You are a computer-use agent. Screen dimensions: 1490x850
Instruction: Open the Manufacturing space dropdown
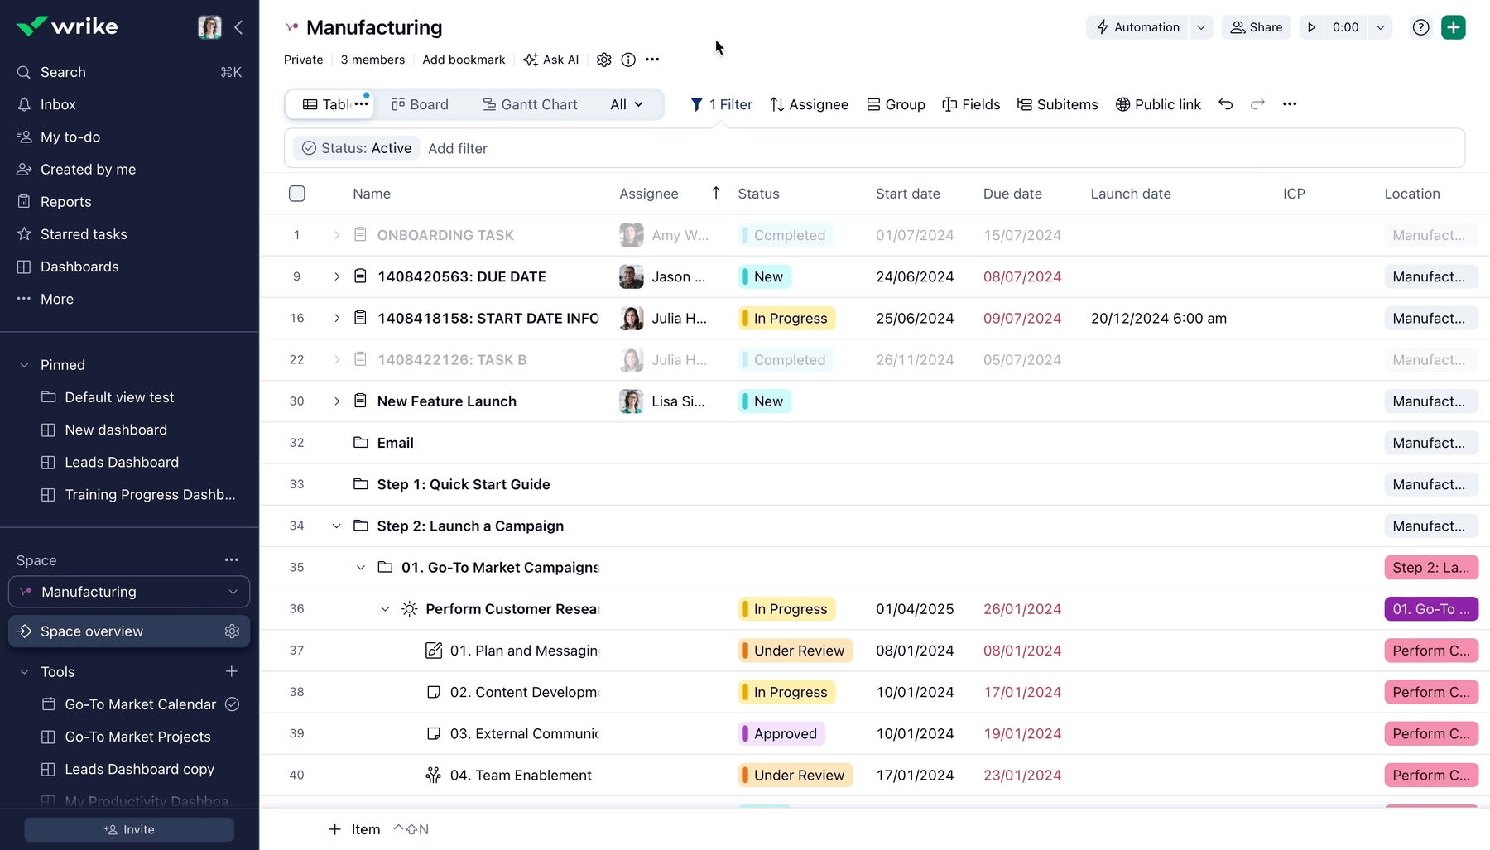pyautogui.click(x=129, y=592)
